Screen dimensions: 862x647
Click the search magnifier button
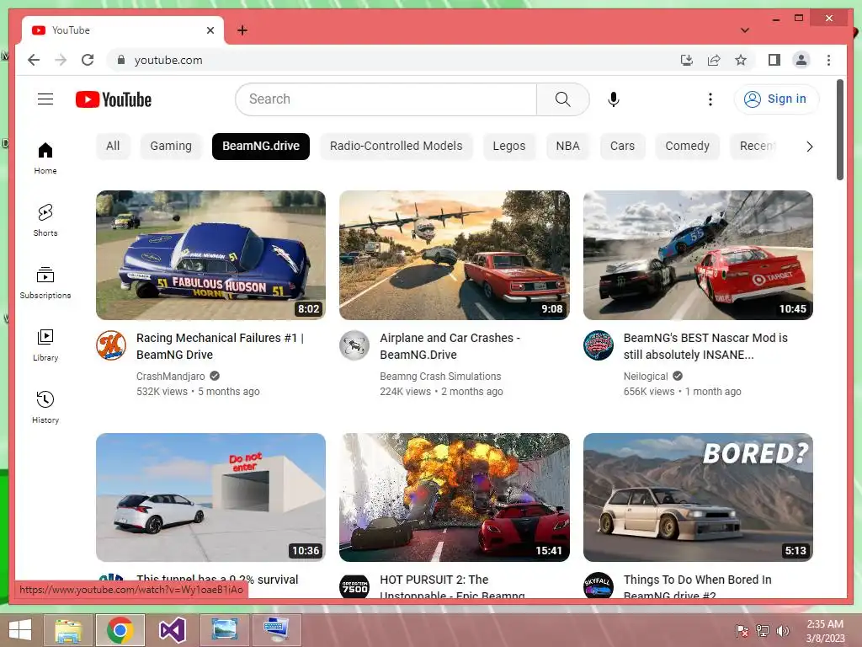pyautogui.click(x=562, y=99)
